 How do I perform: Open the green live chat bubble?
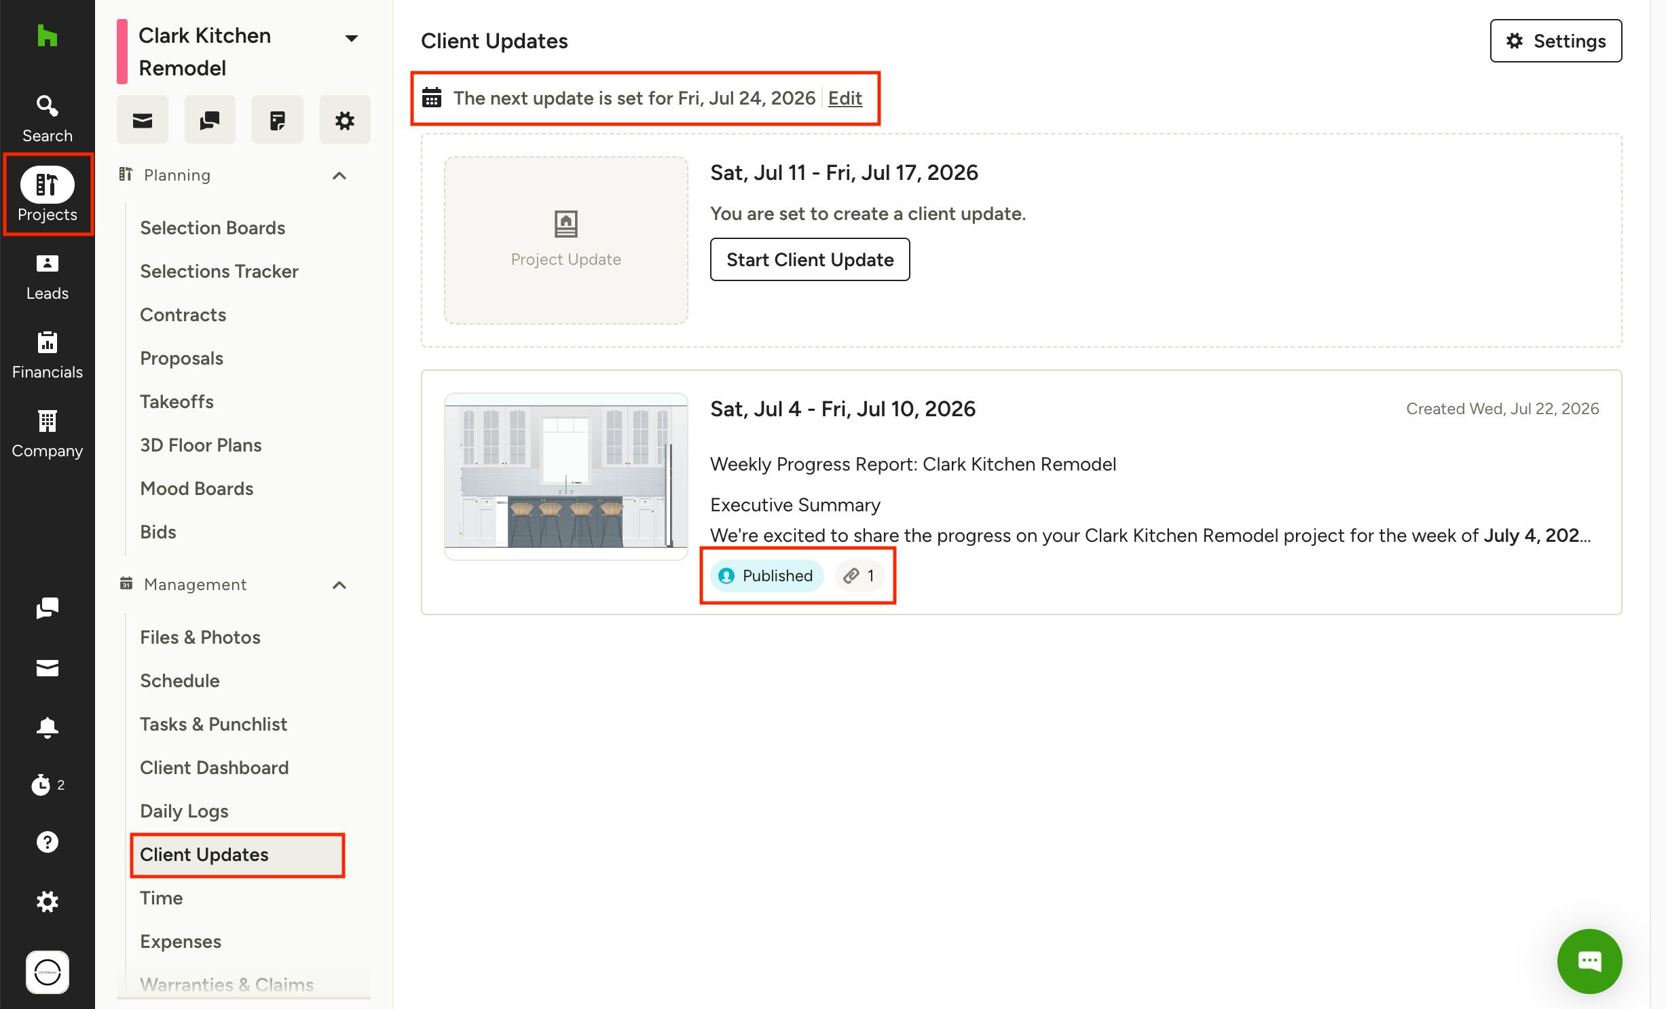pos(1589,961)
